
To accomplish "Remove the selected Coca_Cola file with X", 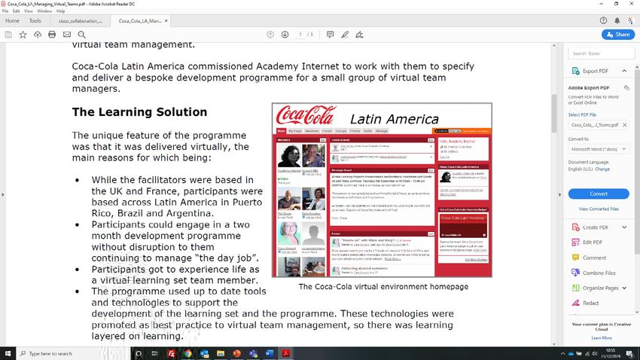I will click(625, 125).
